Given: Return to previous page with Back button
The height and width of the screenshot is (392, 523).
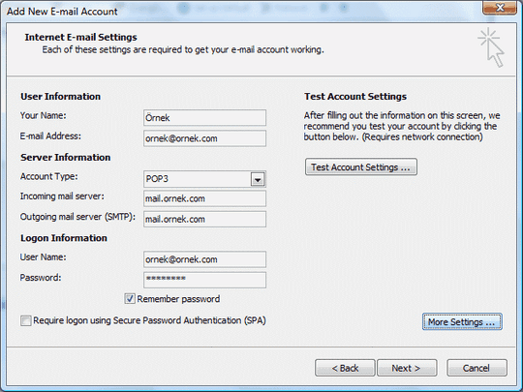Looking at the screenshot, I should click(x=345, y=368).
